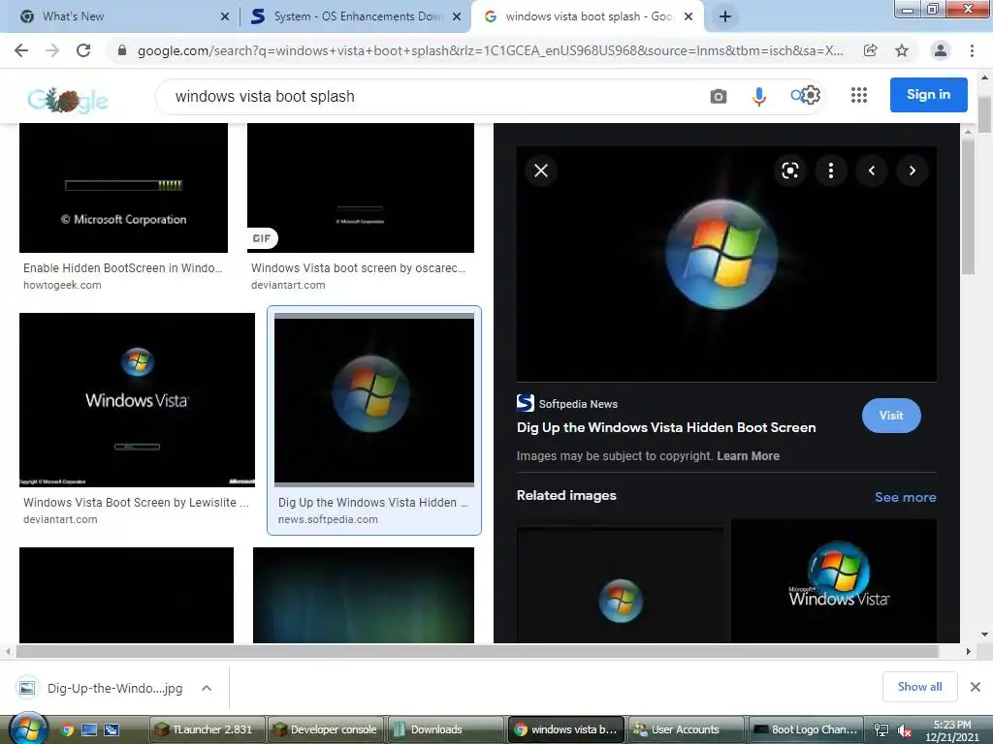Click Sign in button
The image size is (993, 744).
click(928, 94)
